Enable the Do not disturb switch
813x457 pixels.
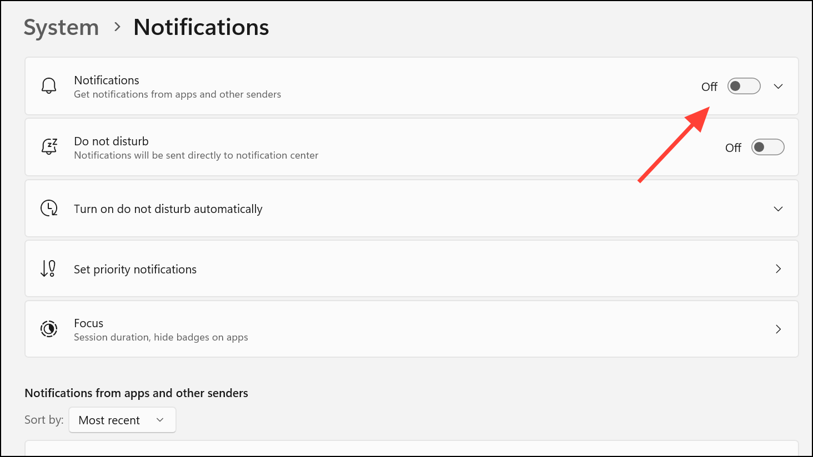[x=767, y=147]
